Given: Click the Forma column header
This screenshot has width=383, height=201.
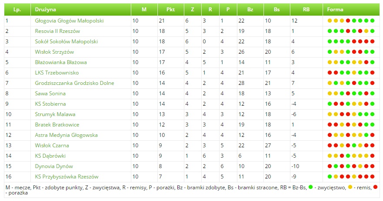Looking at the screenshot, I should pyautogui.click(x=335, y=9).
